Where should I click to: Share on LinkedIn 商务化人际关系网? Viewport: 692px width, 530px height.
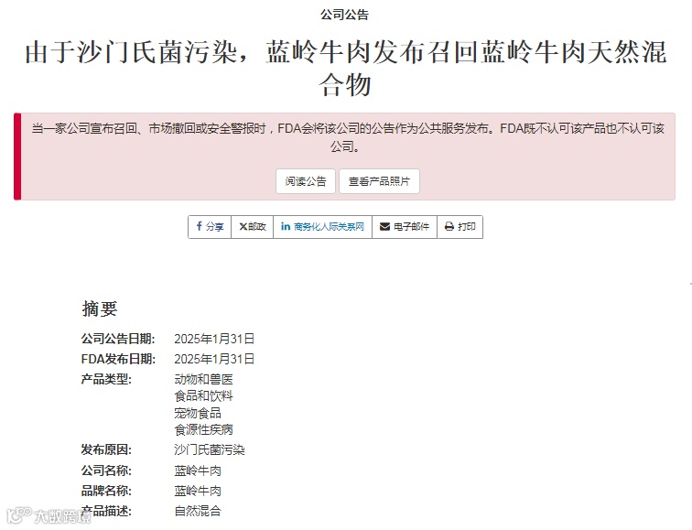click(322, 227)
